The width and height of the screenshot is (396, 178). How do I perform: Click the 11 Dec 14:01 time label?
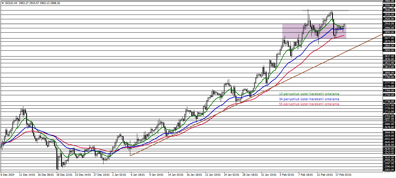(27, 175)
